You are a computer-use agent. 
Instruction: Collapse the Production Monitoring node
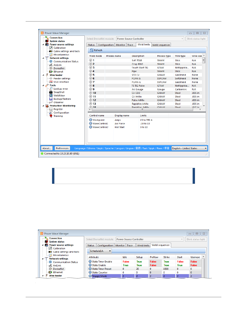[x=43, y=106]
